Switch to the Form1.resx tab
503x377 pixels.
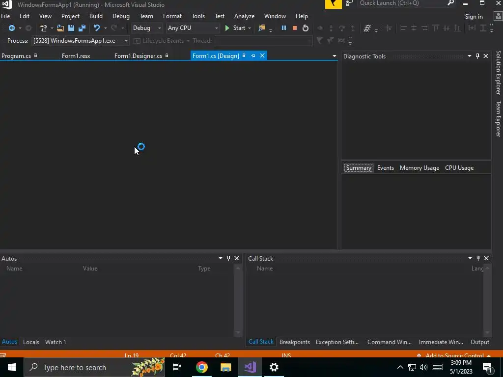(x=76, y=56)
